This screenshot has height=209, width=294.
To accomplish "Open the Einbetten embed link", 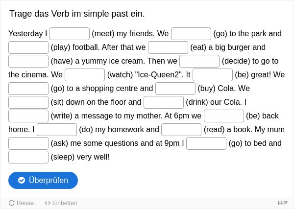I will (61, 203).
